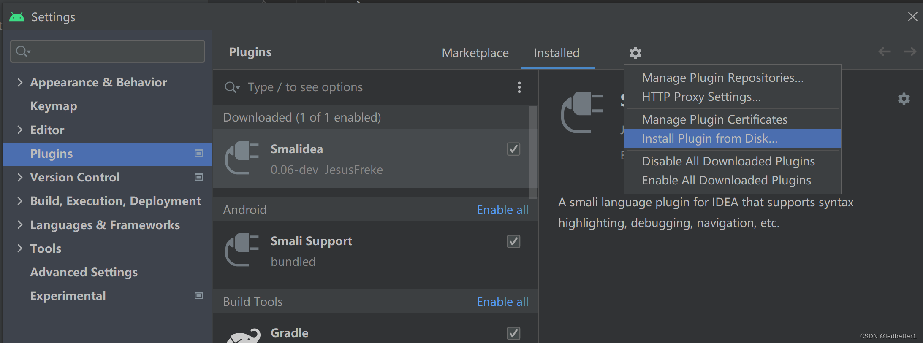Expand Appearance & Behavior section

[19, 82]
